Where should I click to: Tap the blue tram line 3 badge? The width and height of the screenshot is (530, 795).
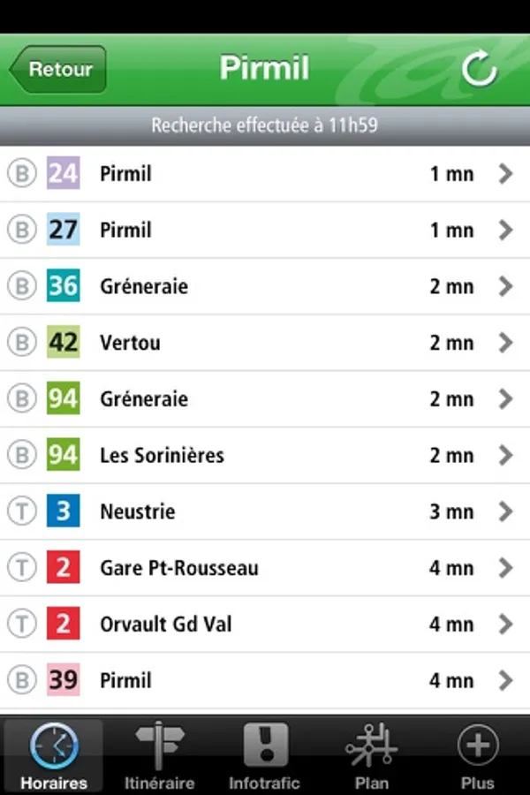[63, 511]
